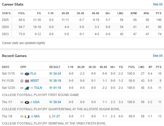Click the 2024 season stats row

pyautogui.click(x=82, y=27)
